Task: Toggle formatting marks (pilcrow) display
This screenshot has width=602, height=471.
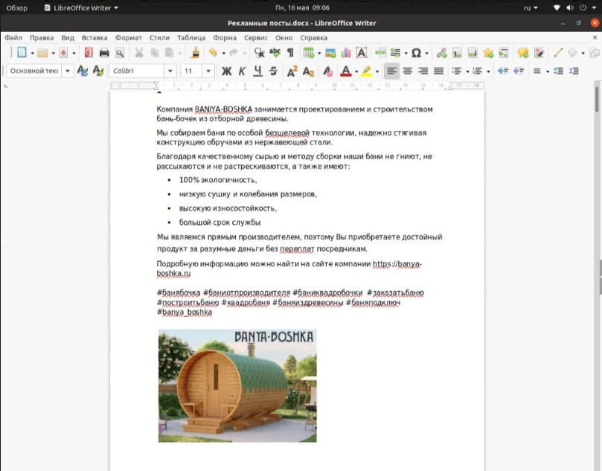Action: [290, 53]
